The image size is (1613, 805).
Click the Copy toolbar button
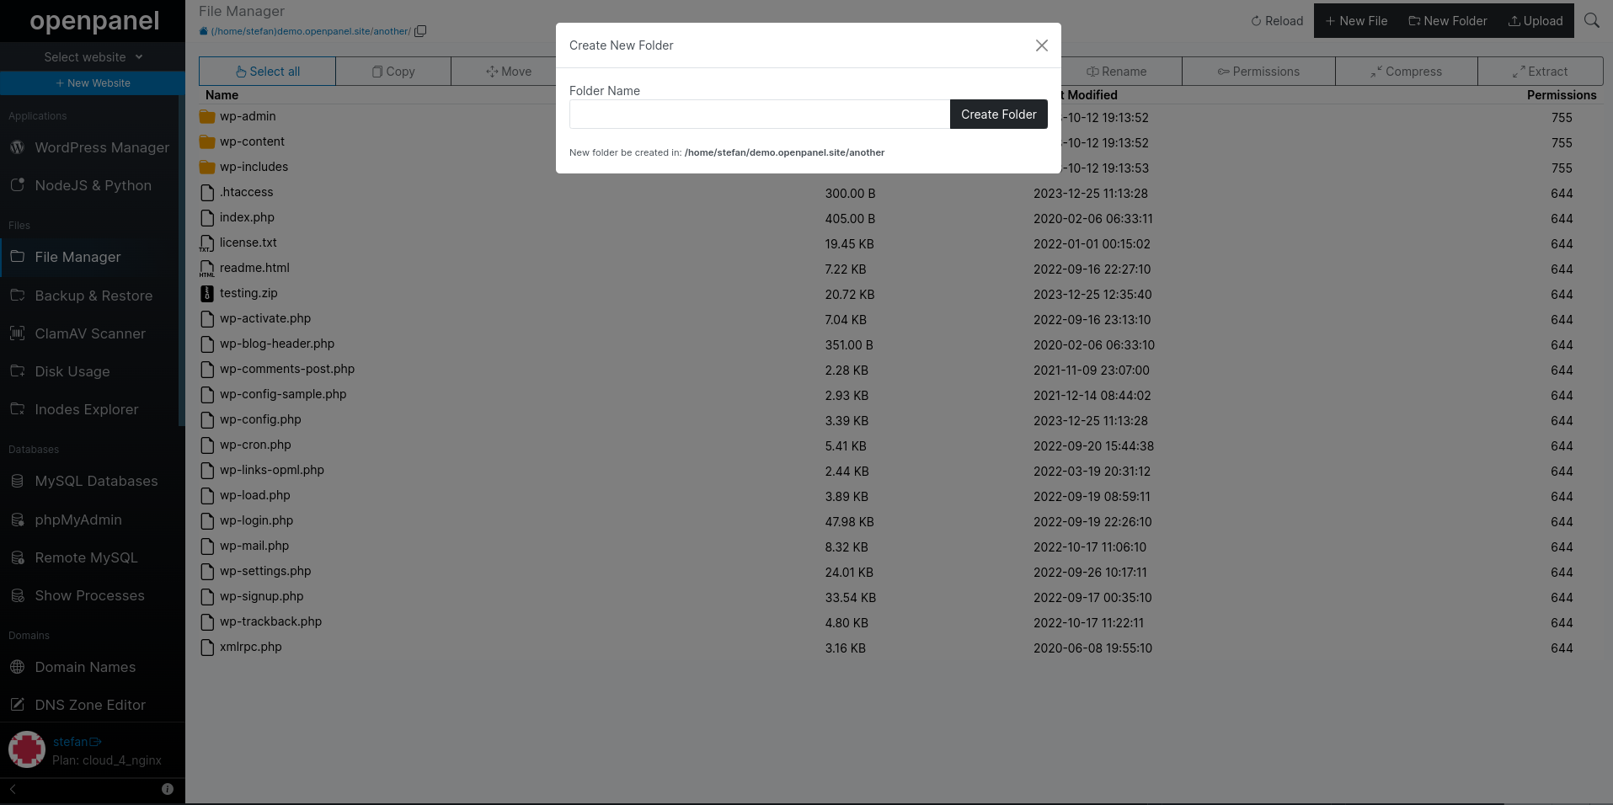pos(393,72)
